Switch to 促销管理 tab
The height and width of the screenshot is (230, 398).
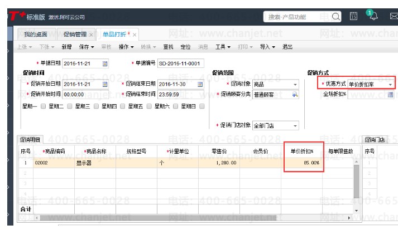point(75,34)
